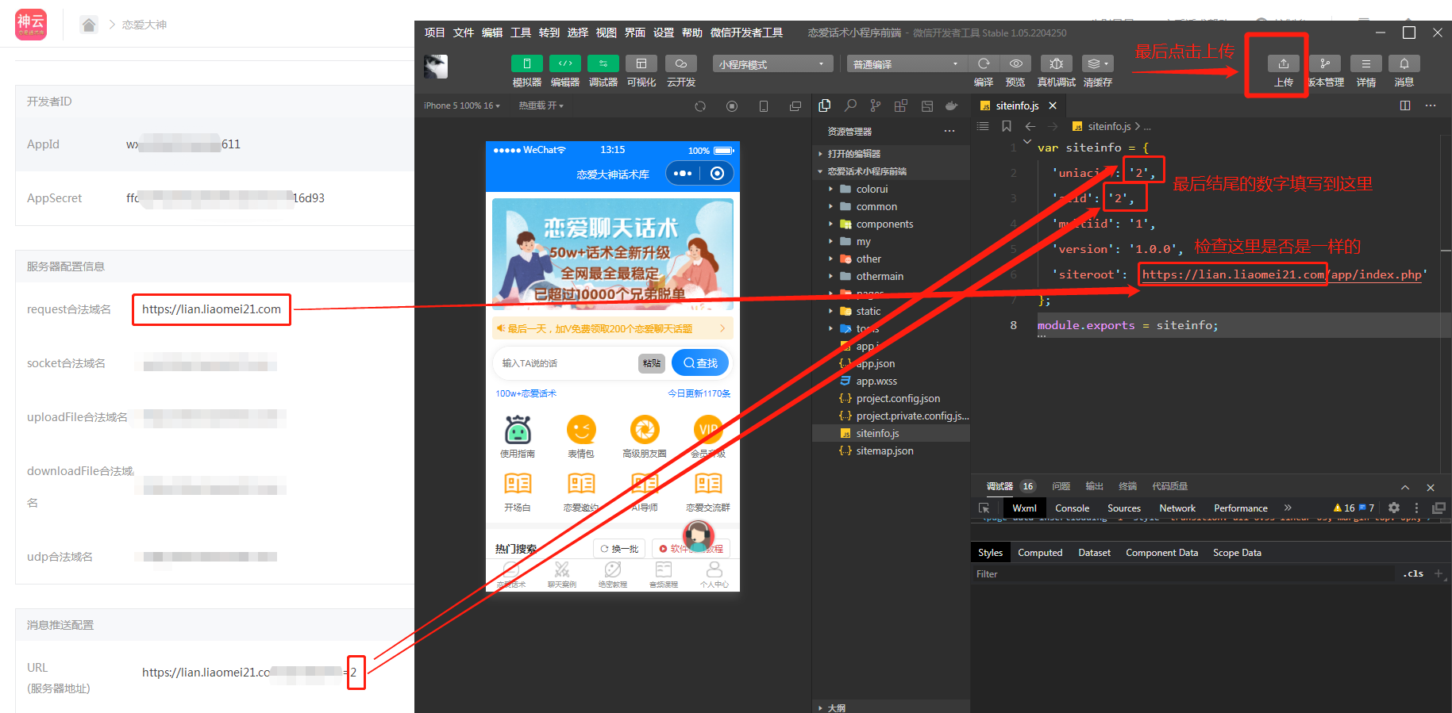Collapse the 恋爱话术小程序前端 project tree

866,171
